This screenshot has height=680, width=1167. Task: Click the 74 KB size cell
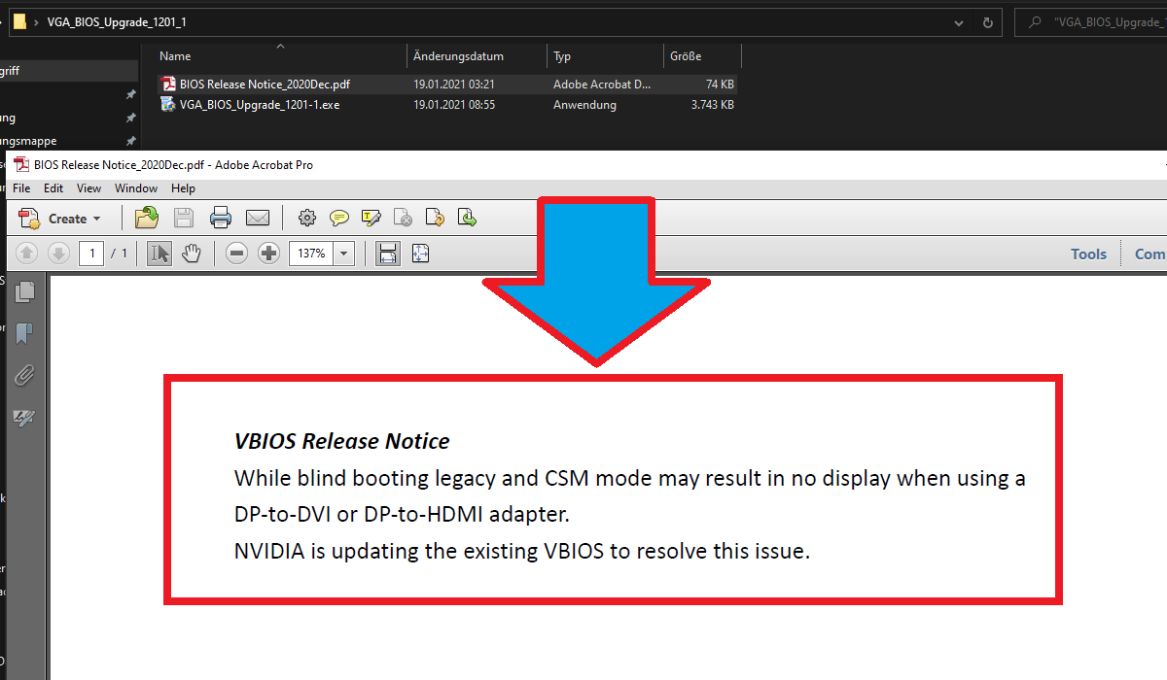721,85
